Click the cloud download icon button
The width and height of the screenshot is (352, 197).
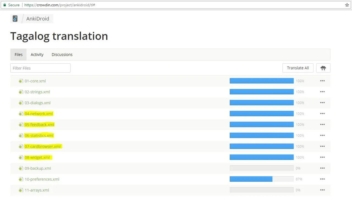[323, 68]
